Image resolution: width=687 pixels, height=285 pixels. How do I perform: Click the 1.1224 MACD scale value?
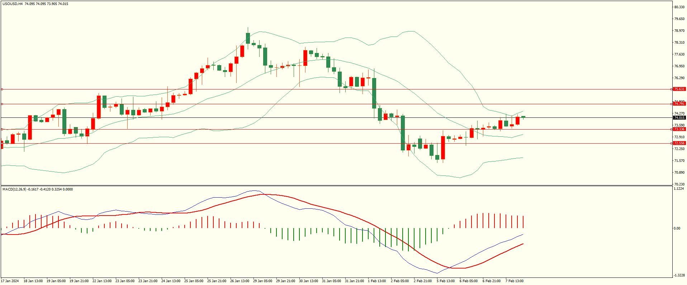tap(679, 189)
